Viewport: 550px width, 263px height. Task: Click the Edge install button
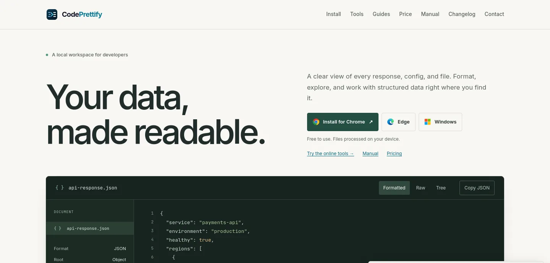click(x=398, y=122)
